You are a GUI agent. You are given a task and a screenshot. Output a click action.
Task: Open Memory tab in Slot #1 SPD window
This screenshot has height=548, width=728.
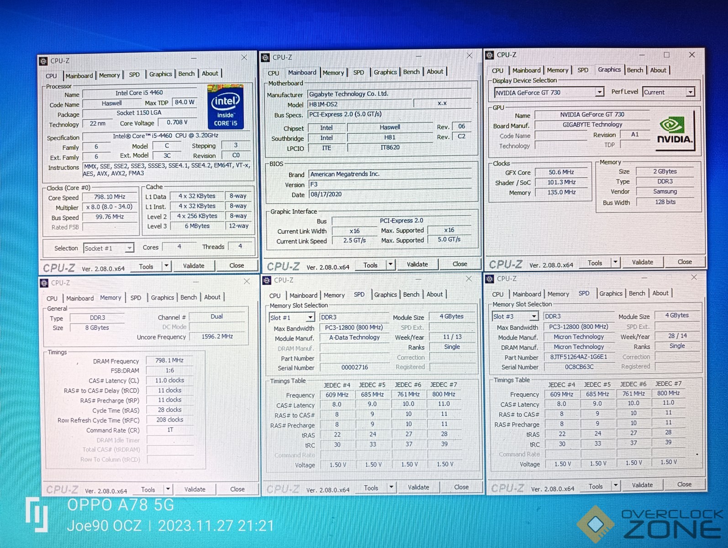pos(334,295)
